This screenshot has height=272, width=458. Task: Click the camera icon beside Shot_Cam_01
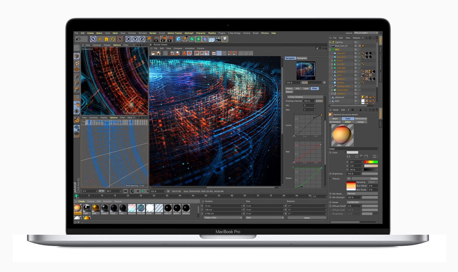tap(333, 46)
